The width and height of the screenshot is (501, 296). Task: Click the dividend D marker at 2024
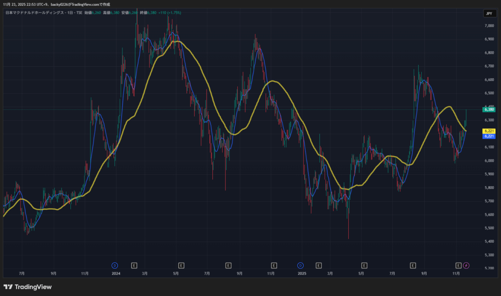[114, 265]
